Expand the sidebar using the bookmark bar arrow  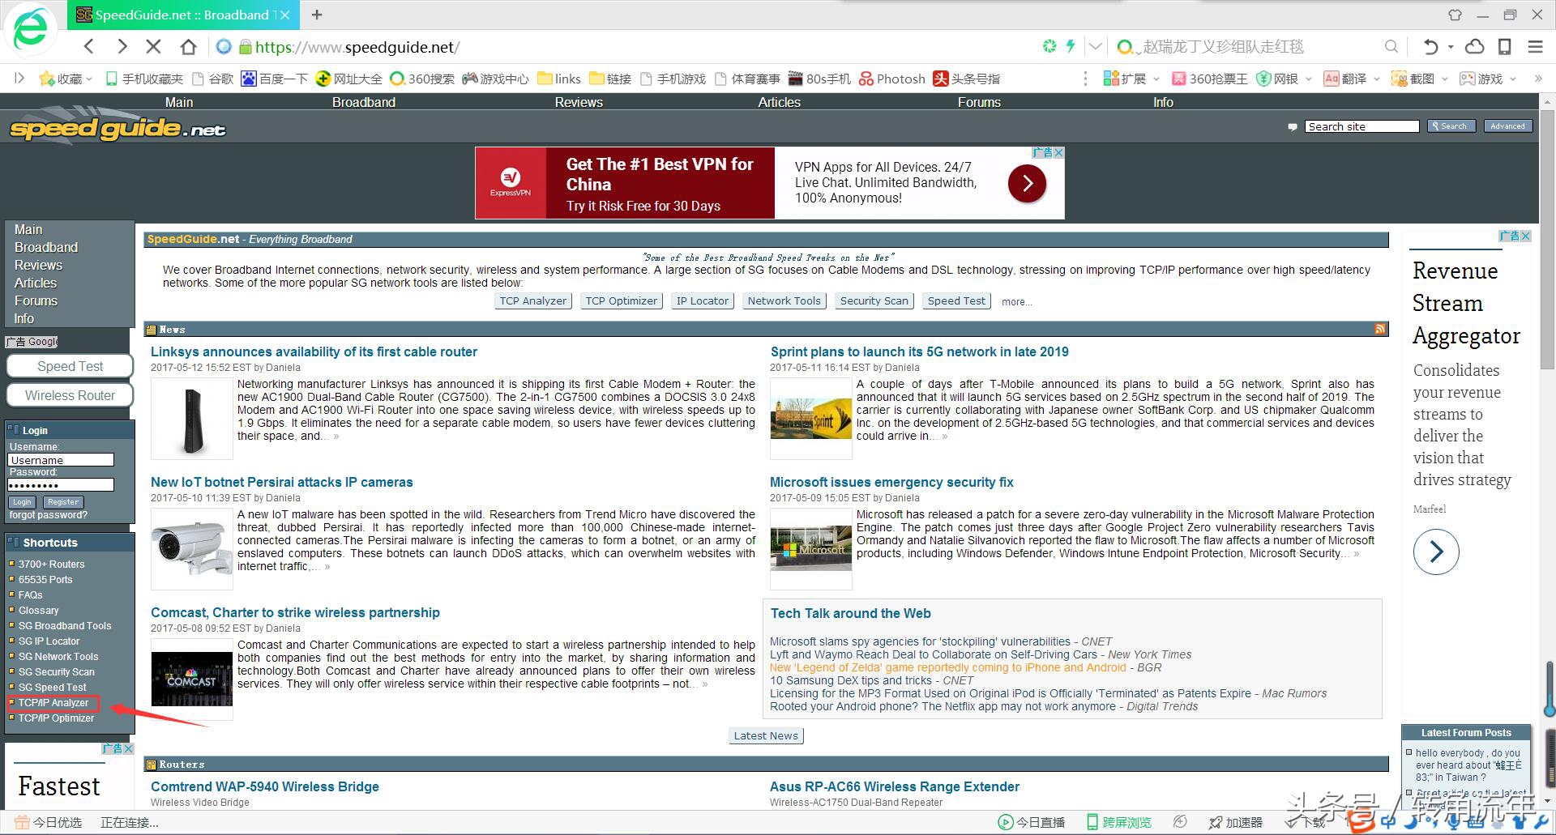19,78
